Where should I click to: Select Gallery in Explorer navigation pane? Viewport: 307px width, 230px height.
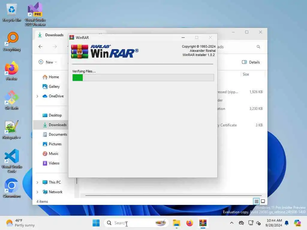coord(51,87)
